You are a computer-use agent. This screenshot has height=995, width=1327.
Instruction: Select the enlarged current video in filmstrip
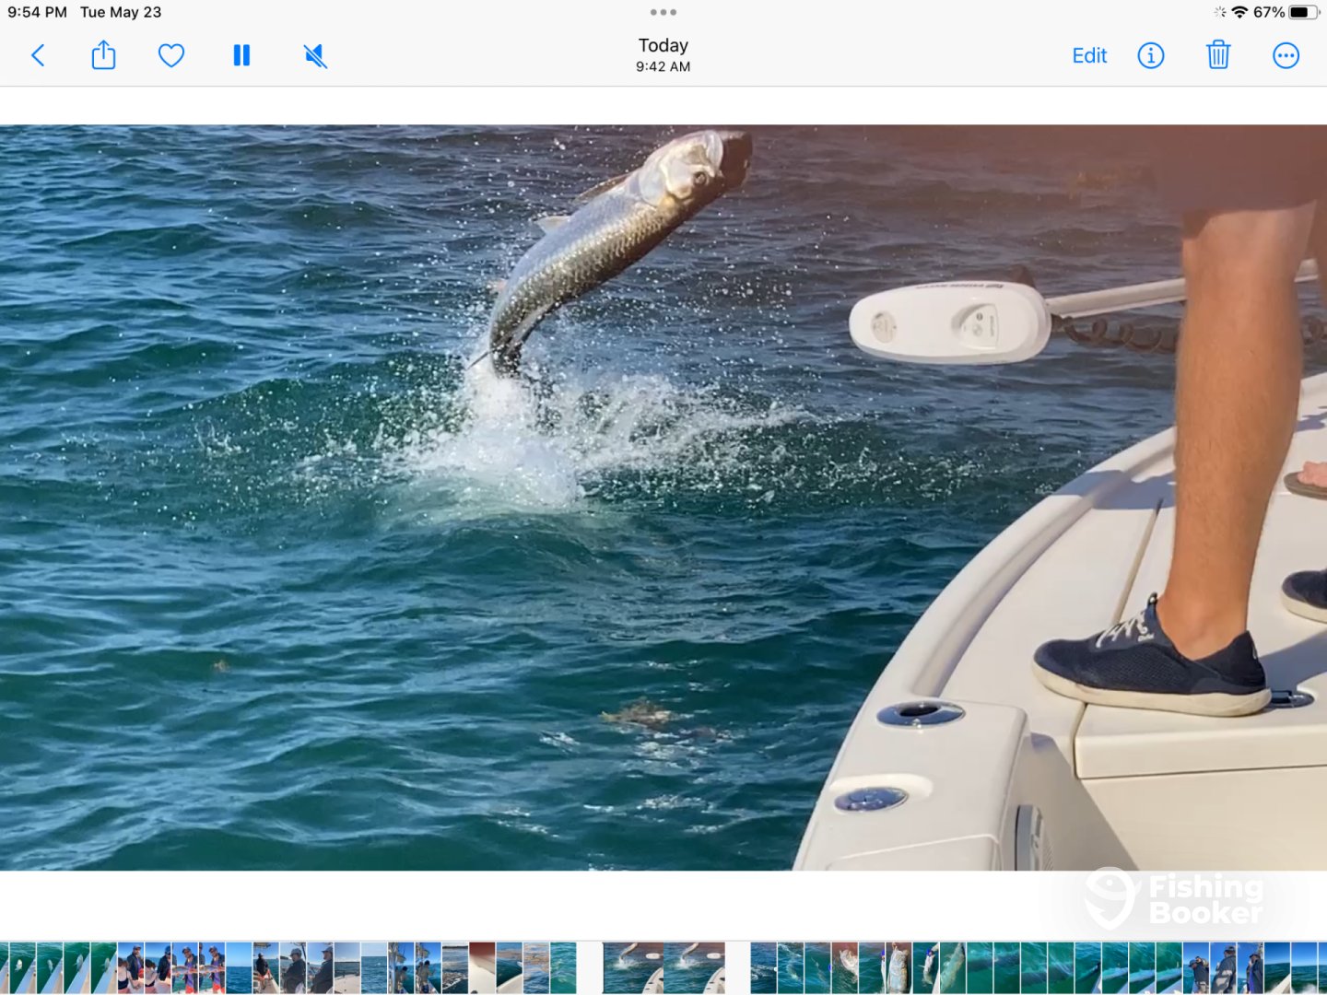pos(663,967)
